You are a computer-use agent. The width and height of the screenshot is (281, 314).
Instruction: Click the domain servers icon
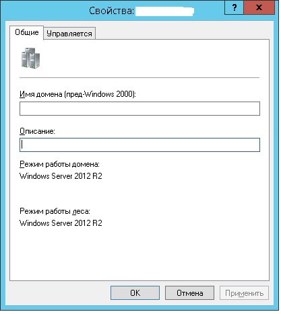[x=30, y=58]
